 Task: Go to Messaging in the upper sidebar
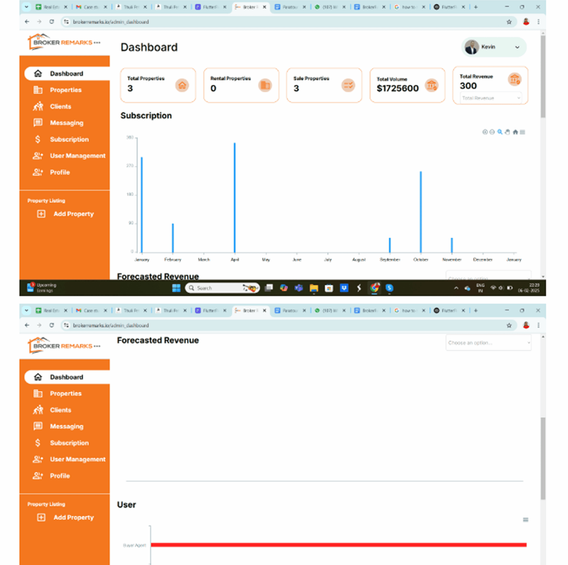tap(66, 123)
